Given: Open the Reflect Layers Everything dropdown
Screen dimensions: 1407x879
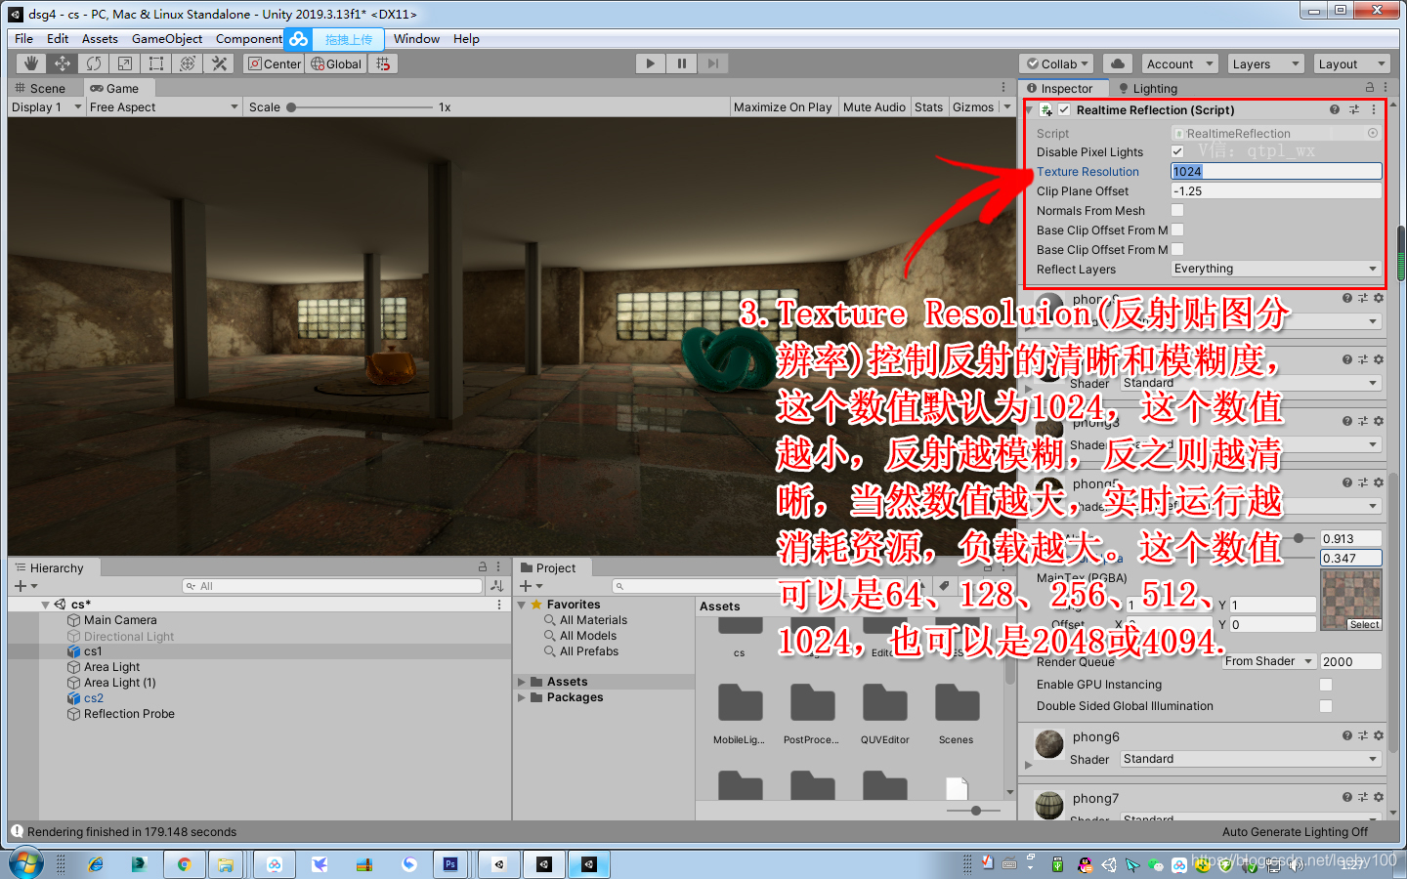Looking at the screenshot, I should [1276, 269].
